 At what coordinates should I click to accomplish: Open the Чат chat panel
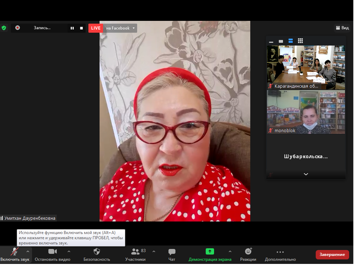point(172,254)
